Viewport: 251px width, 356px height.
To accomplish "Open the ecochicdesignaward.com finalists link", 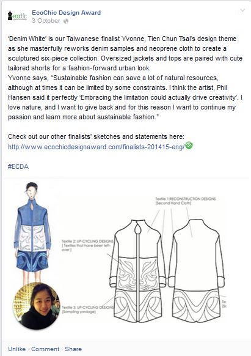I will [96, 147].
